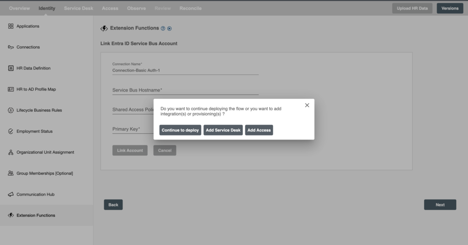Open Organizational Unit Assignment section
The image size is (468, 245).
(47, 152)
